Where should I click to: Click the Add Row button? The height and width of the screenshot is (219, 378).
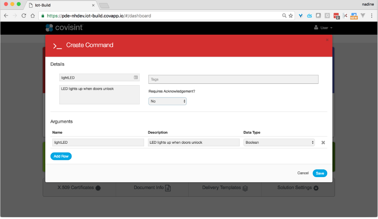coord(61,156)
